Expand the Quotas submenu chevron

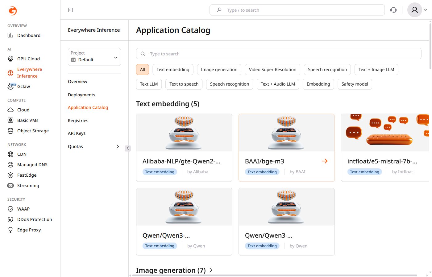pos(118,147)
